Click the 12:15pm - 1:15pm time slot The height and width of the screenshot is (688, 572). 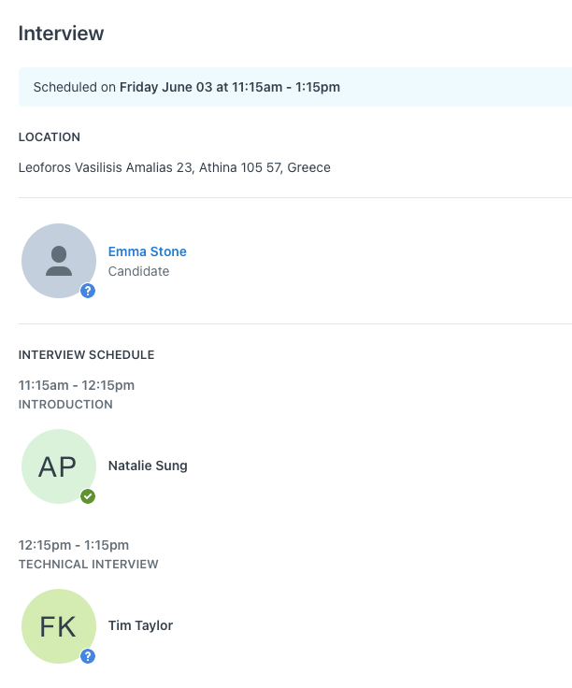coord(74,545)
